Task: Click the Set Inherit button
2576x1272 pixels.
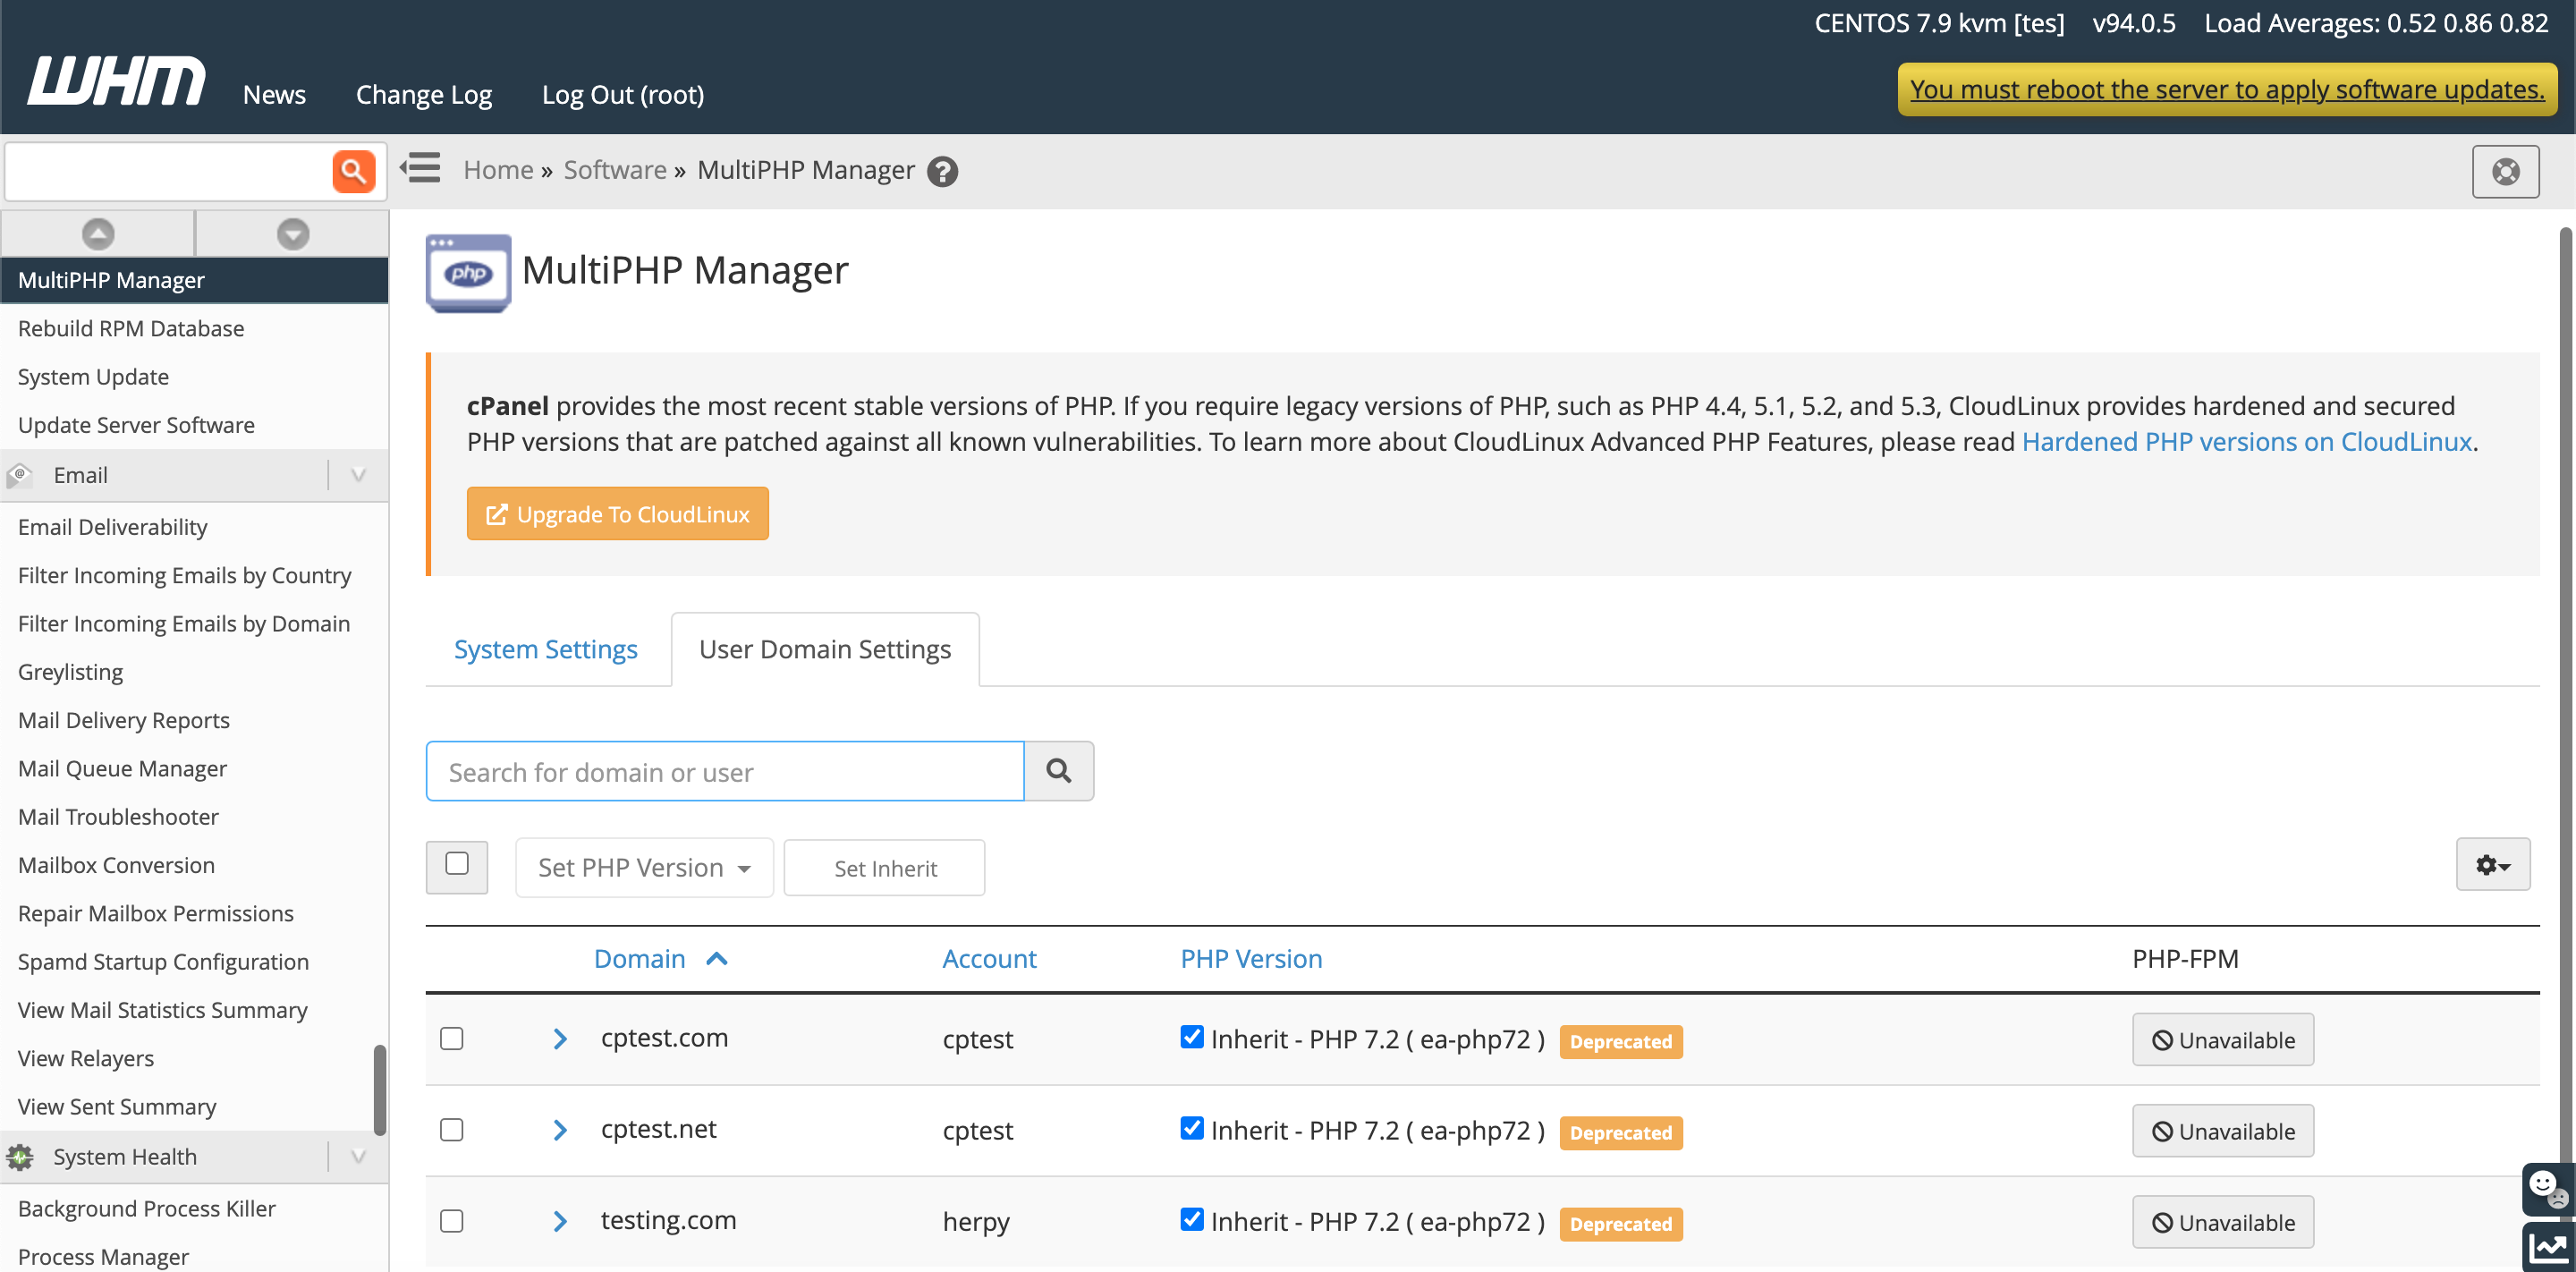Action: pyautogui.click(x=884, y=867)
